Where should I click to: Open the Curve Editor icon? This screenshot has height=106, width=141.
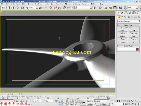coord(110,8)
